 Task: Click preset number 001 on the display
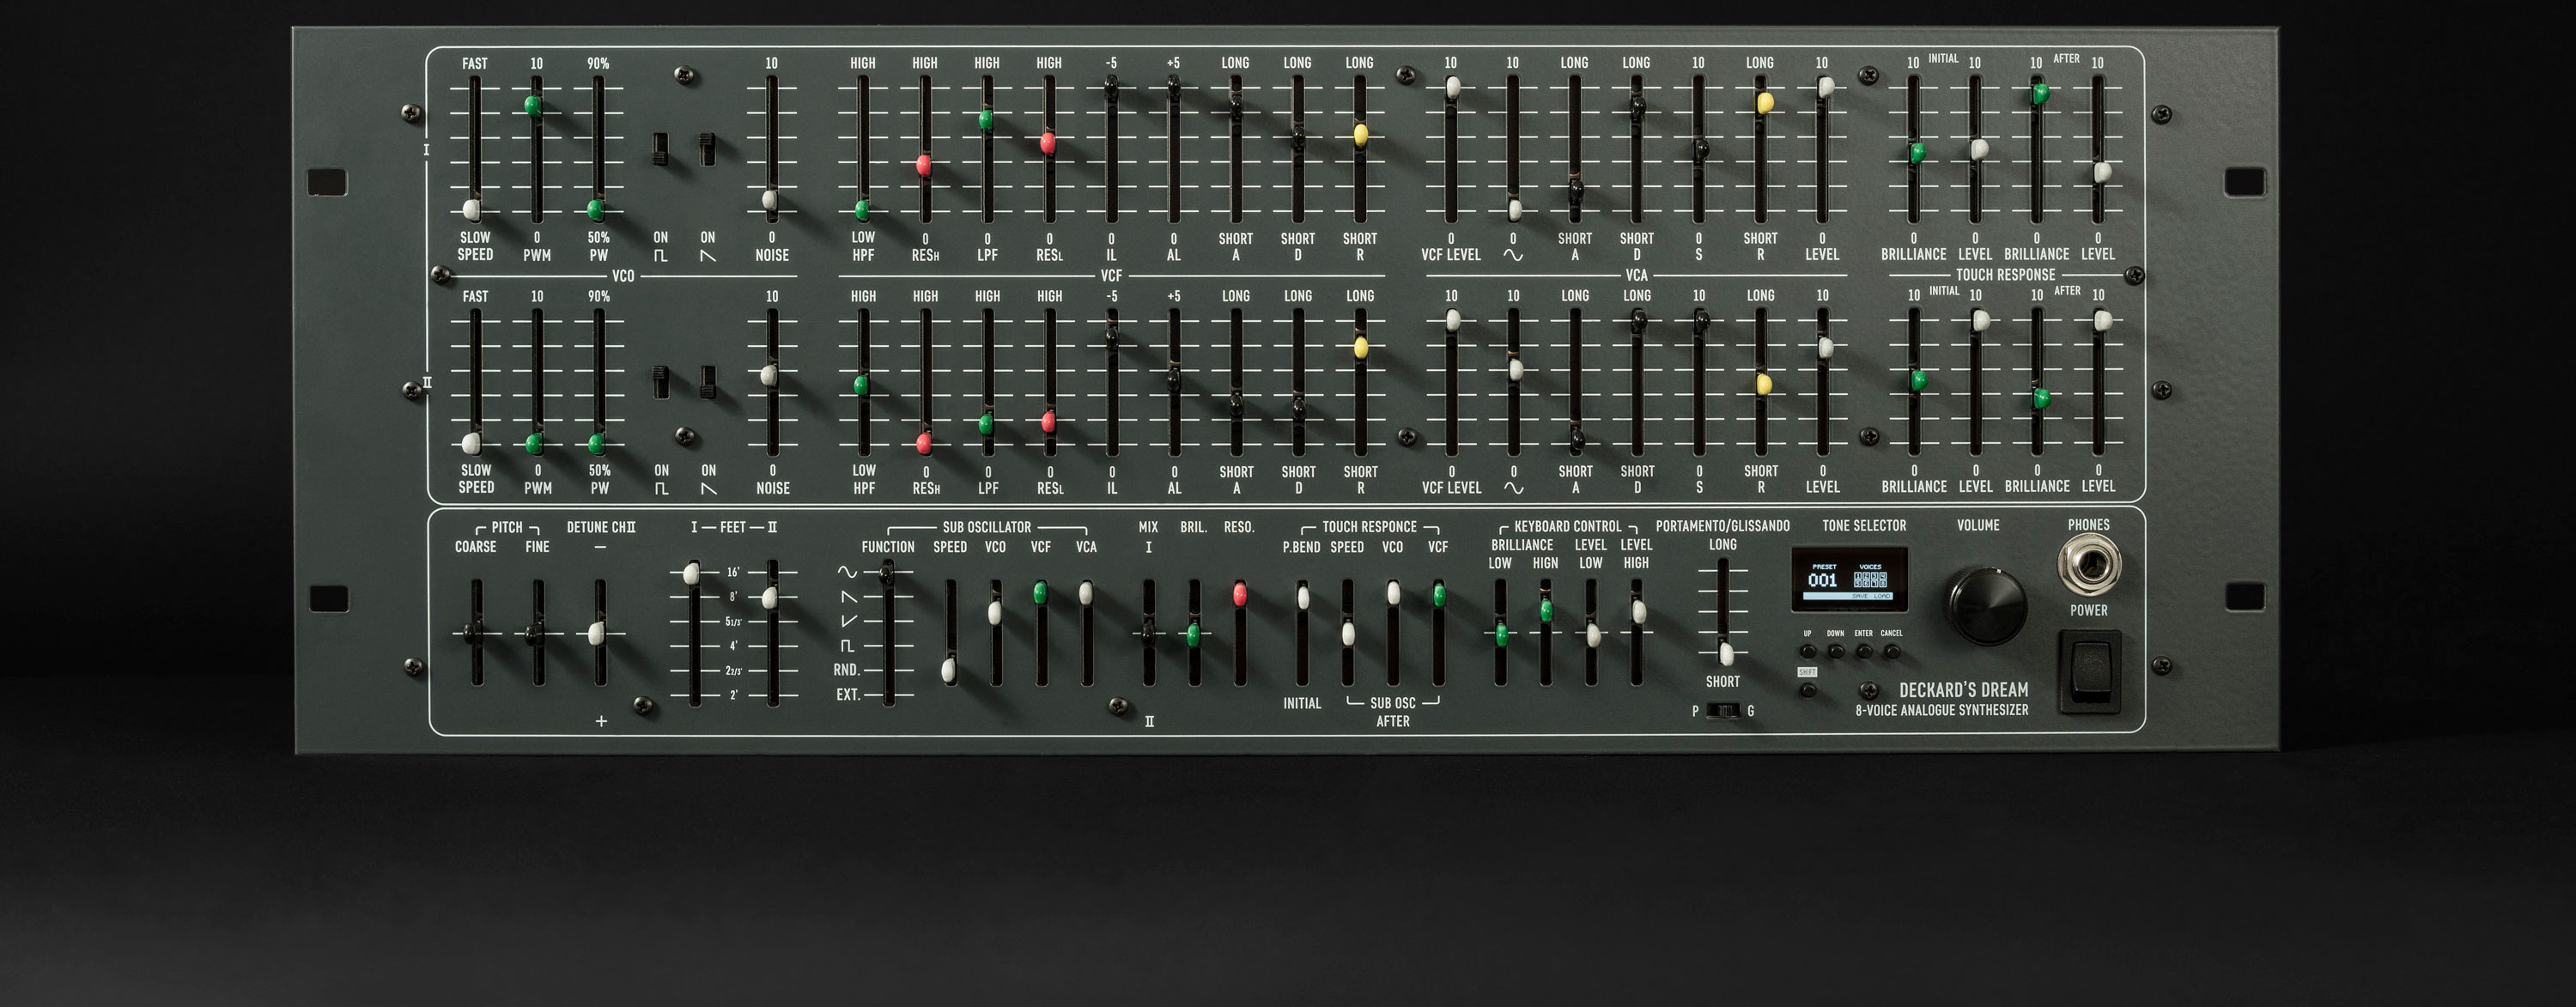pyautogui.click(x=1822, y=580)
